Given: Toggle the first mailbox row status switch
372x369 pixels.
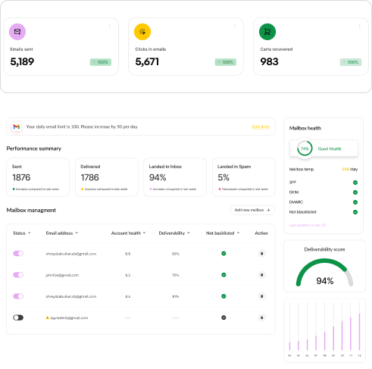Looking at the screenshot, I should pyautogui.click(x=18, y=253).
